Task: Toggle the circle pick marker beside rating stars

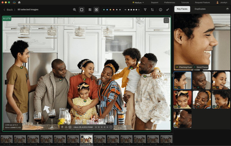Action: [111, 127]
